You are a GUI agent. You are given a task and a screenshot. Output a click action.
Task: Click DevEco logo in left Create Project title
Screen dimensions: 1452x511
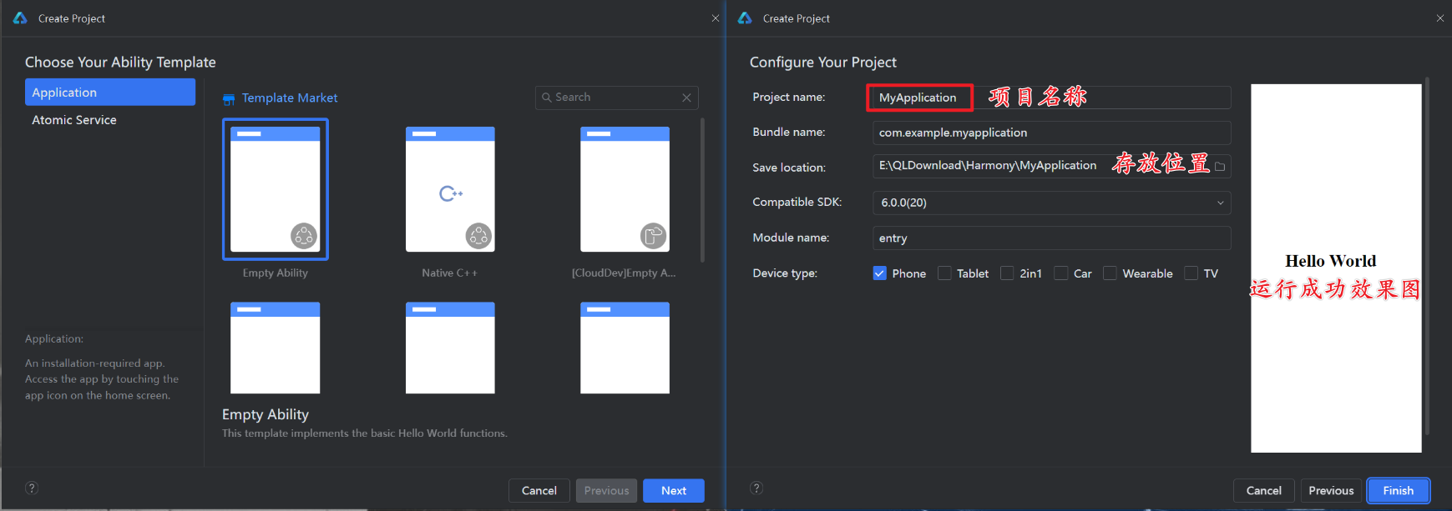click(x=20, y=18)
